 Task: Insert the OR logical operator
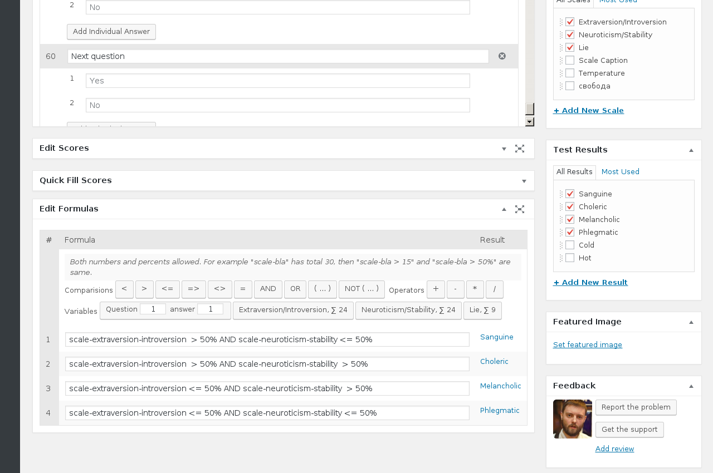click(x=295, y=289)
